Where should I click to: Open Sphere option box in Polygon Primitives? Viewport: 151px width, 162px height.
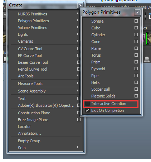click(x=136, y=21)
